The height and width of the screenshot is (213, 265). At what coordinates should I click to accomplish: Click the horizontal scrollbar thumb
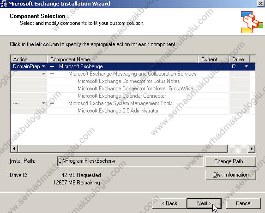[123, 149]
